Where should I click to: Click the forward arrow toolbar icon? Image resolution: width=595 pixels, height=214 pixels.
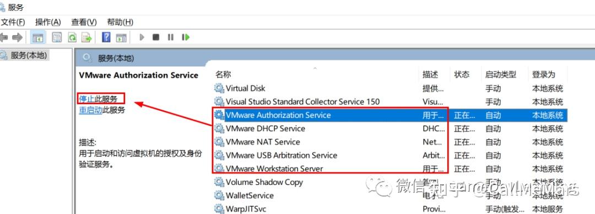17,37
